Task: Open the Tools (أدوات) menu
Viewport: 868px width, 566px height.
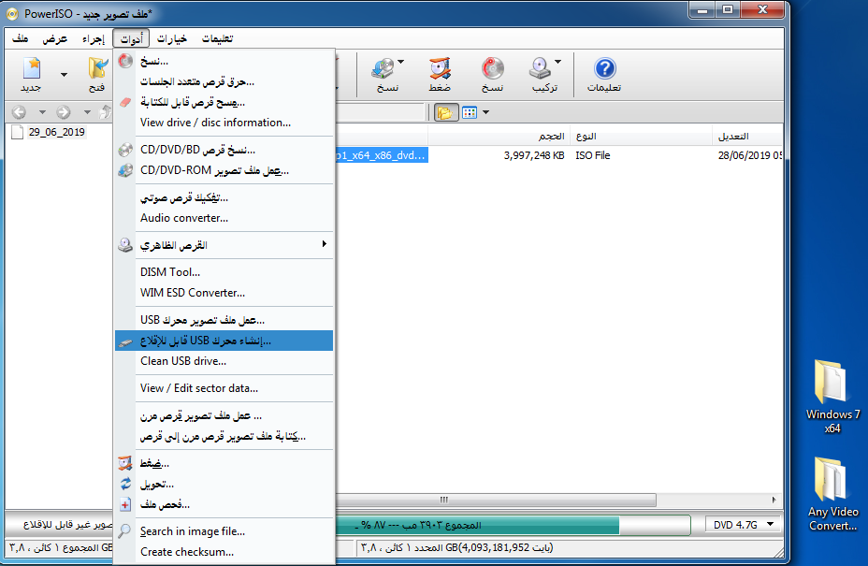Action: point(131,38)
